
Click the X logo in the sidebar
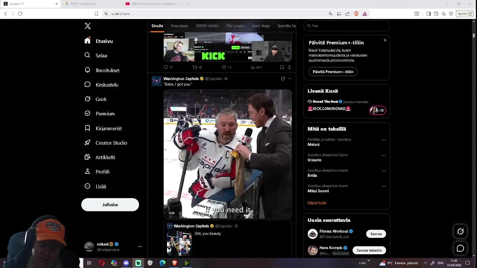click(x=88, y=26)
